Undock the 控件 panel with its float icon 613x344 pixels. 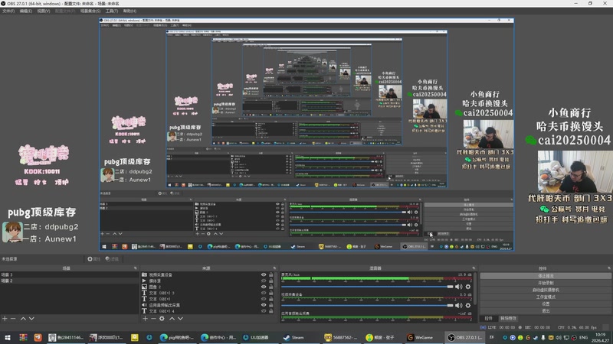608,268
